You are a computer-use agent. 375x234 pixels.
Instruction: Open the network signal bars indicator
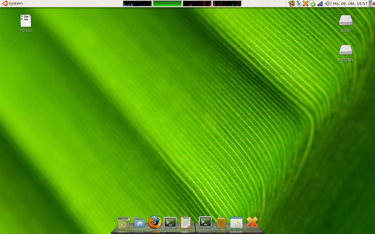coord(320,4)
